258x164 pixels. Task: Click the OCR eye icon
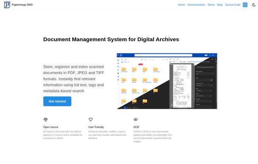135,119
